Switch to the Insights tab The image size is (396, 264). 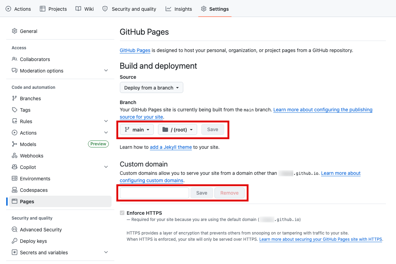point(179,9)
